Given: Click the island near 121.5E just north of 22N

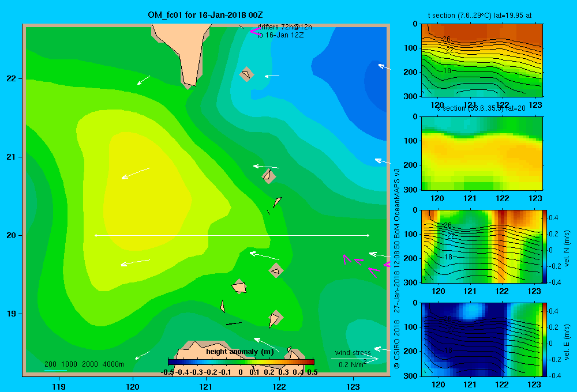Looking at the screenshot, I should click(x=246, y=74).
